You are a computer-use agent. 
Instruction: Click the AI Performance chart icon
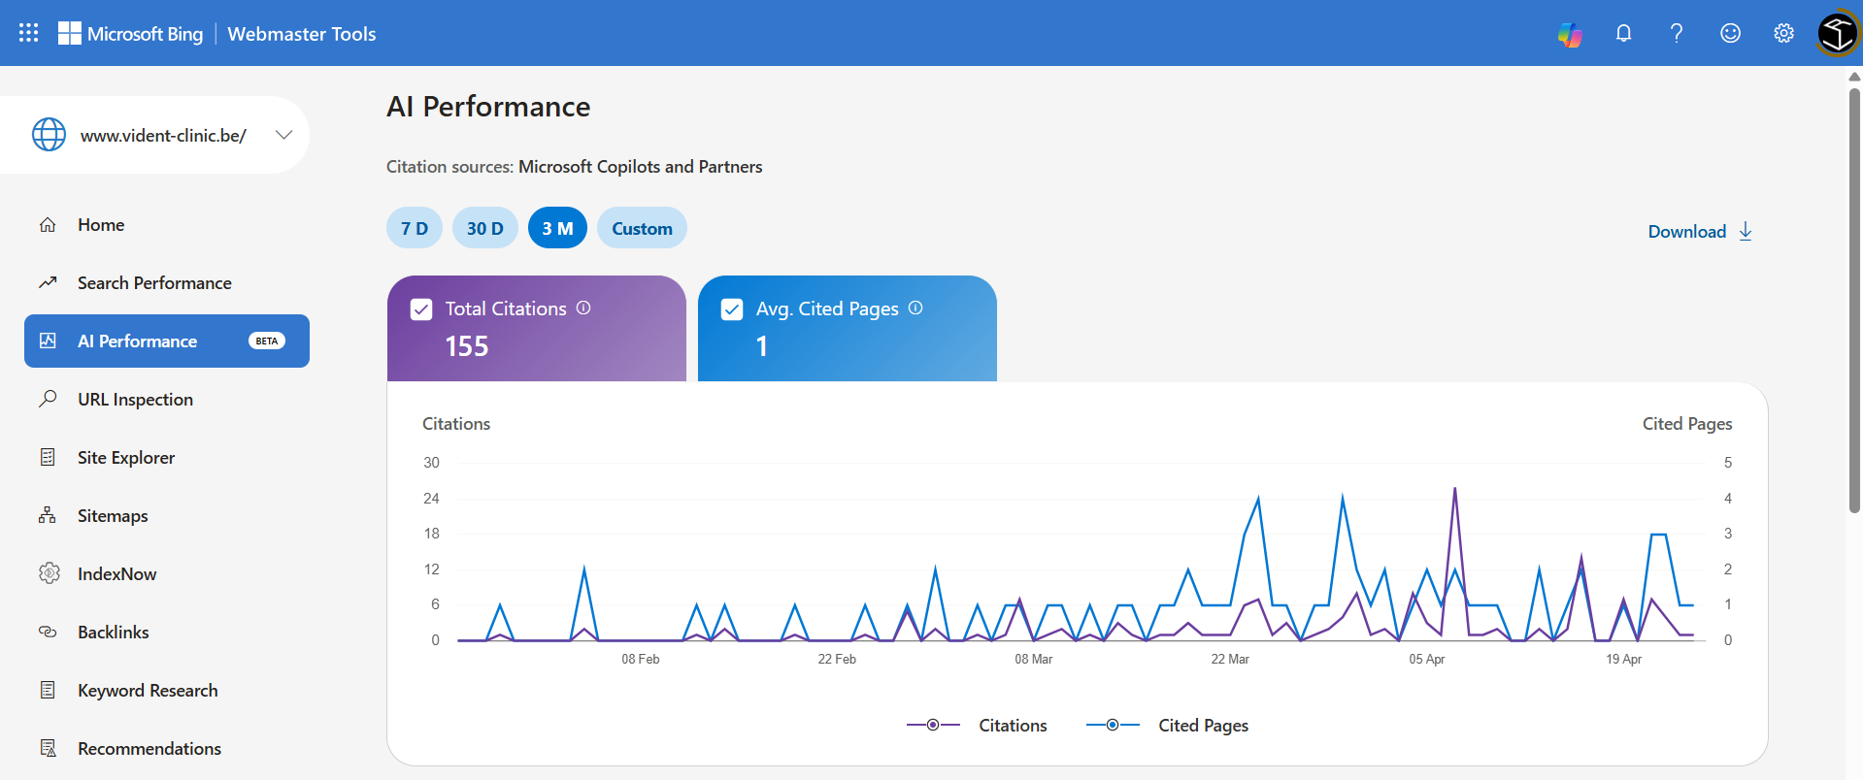tap(48, 341)
